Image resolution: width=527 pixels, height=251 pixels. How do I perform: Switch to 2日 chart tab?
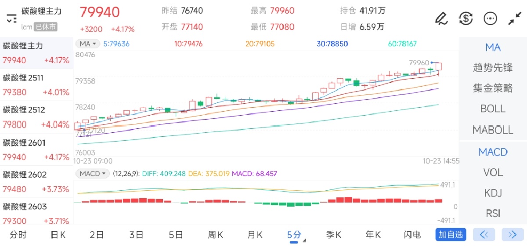[x=97, y=235]
